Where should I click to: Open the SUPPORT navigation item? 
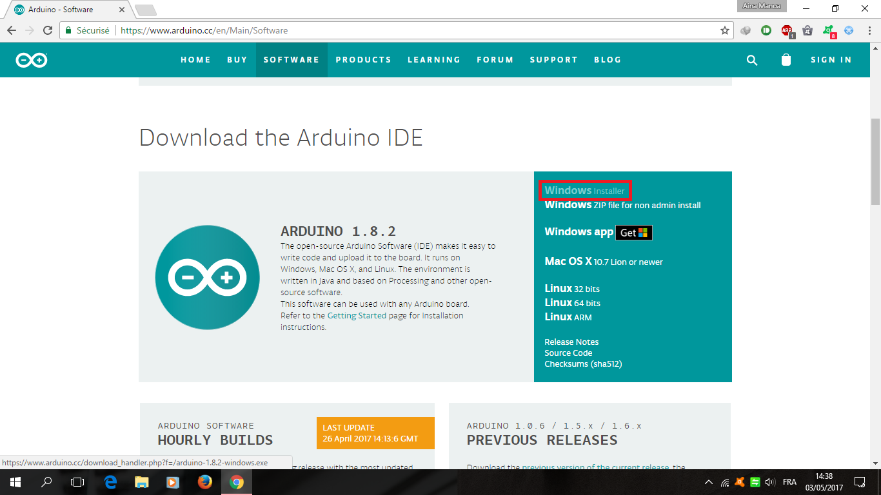(554, 60)
